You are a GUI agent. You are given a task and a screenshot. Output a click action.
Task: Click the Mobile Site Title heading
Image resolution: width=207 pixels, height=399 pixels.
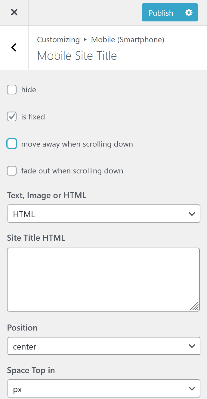click(77, 56)
